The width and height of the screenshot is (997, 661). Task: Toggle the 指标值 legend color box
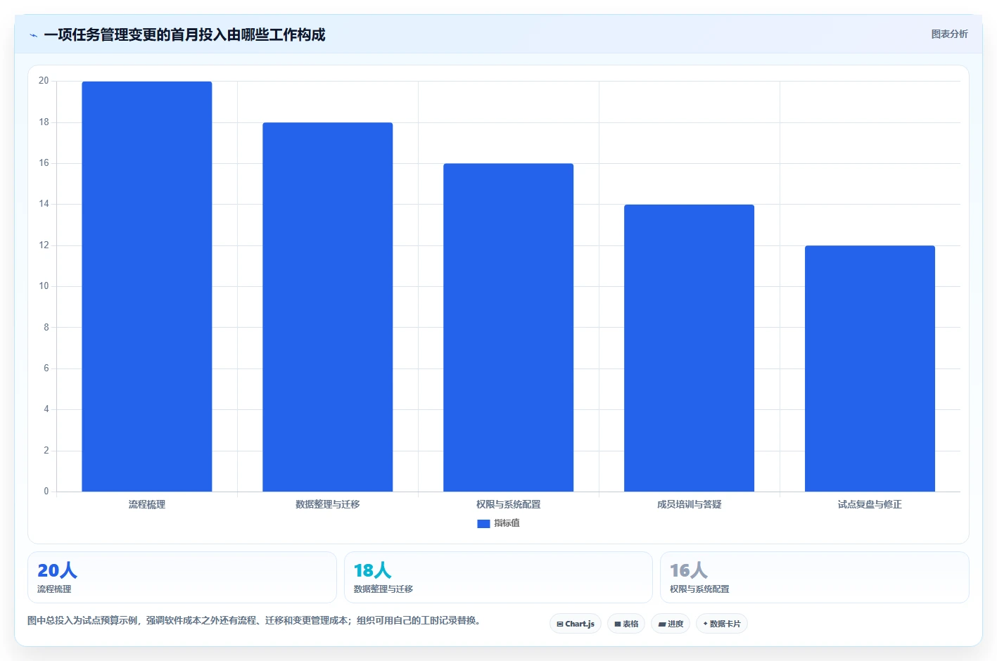483,524
